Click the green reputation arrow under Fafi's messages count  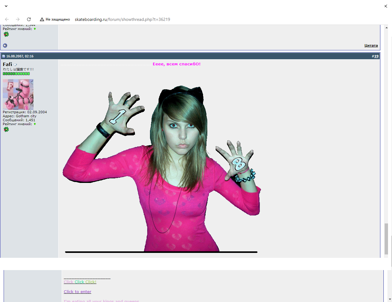point(35,124)
